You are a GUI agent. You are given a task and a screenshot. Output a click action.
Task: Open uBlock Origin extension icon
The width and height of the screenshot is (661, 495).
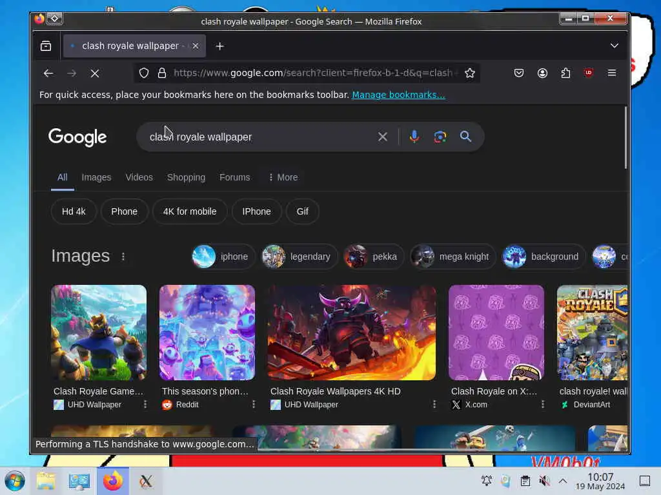(x=589, y=73)
